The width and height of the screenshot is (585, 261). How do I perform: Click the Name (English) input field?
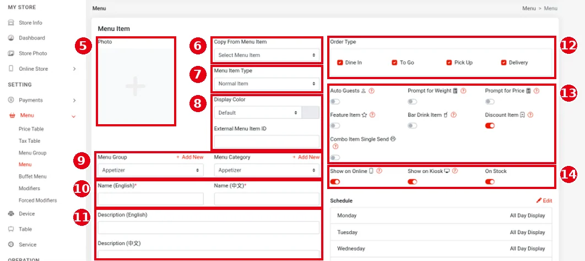pyautogui.click(x=151, y=199)
